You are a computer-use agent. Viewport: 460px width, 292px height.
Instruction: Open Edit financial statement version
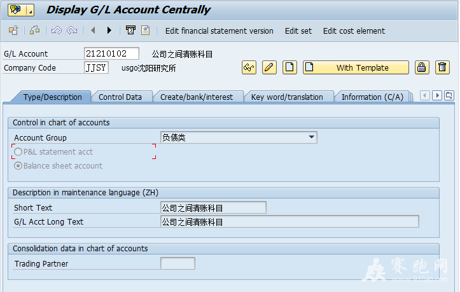tap(219, 31)
